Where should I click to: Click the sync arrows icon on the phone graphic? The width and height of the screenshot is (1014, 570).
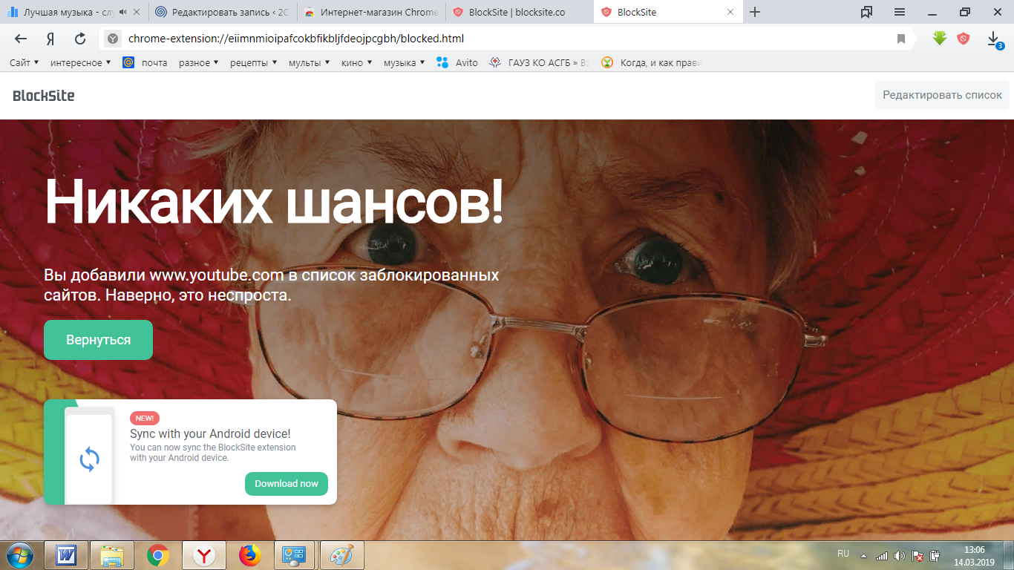[x=89, y=459]
